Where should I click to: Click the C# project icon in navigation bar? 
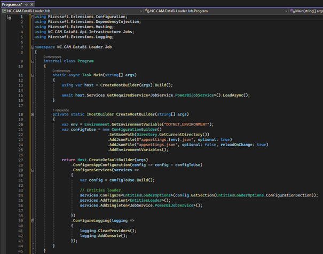[x=4, y=11]
